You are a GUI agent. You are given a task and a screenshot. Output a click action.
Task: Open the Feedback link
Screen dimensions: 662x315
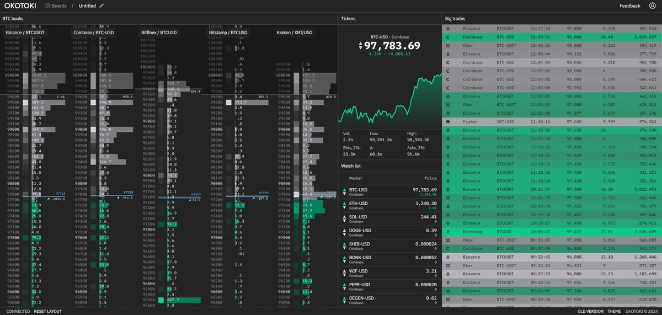coord(630,6)
